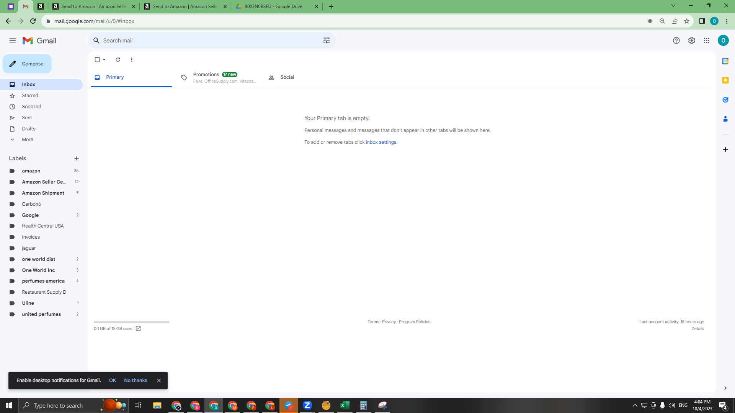
Task: Open the Drafts folder
Action: 41,129
